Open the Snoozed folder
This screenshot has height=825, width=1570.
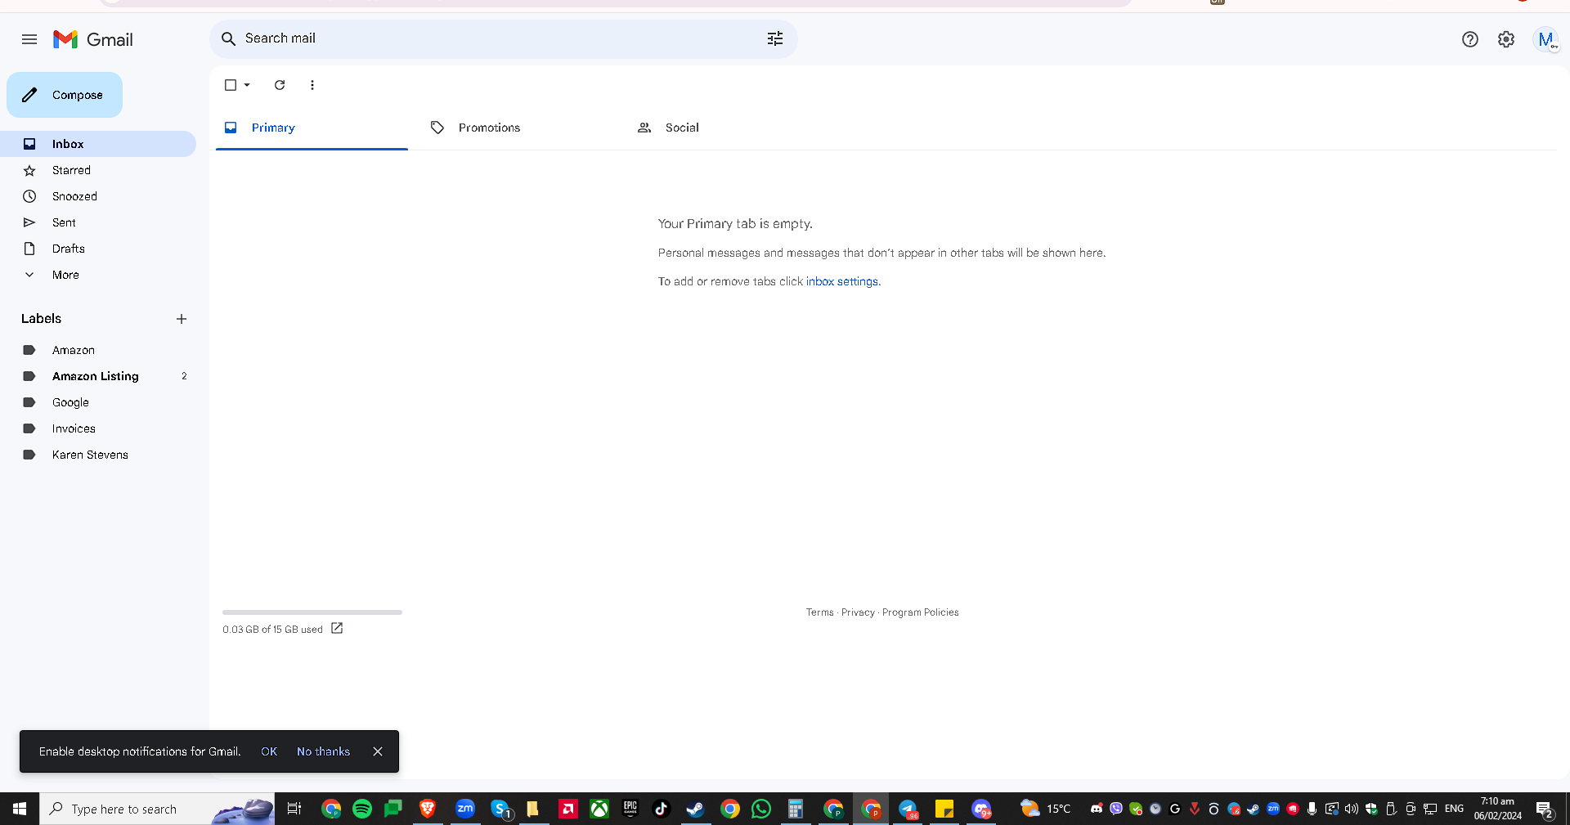pos(98,196)
